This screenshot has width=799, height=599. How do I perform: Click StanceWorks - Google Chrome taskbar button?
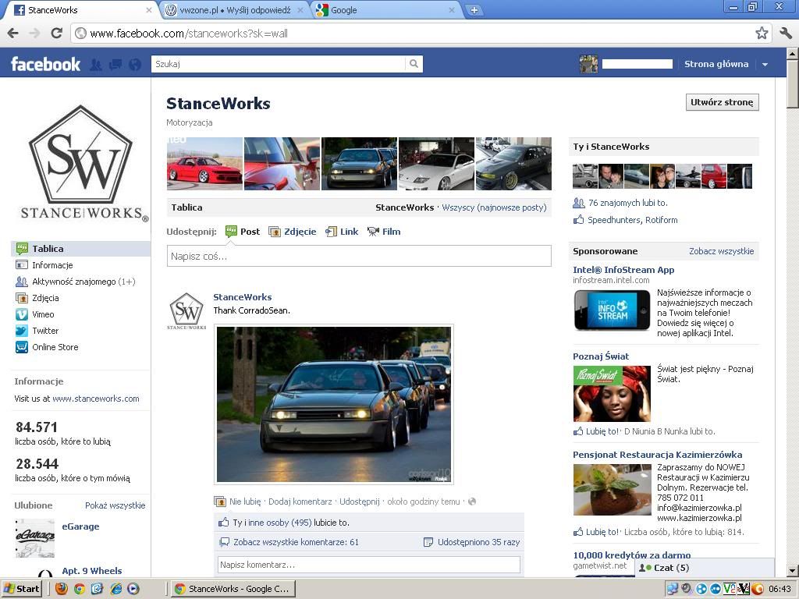[233, 589]
